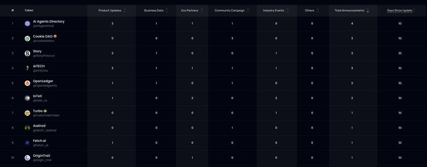Click the Days Since Update header
The width and height of the screenshot is (427, 167).
pos(399,10)
